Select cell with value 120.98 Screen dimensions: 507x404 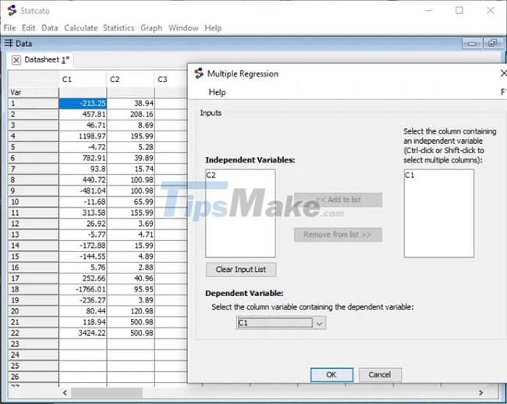[130, 311]
